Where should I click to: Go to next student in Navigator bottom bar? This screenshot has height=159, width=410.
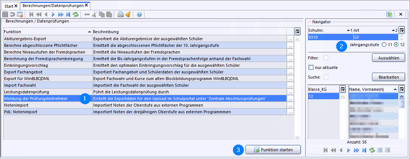348,150
